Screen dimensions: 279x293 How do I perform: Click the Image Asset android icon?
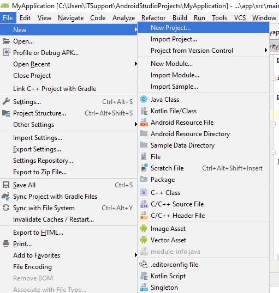point(144,229)
